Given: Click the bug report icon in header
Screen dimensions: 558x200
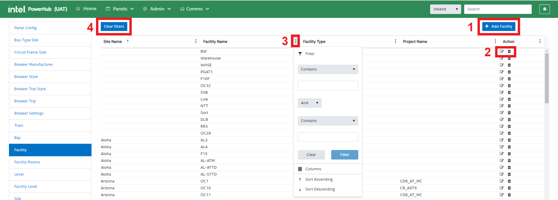Looking at the screenshot, I should [545, 9].
